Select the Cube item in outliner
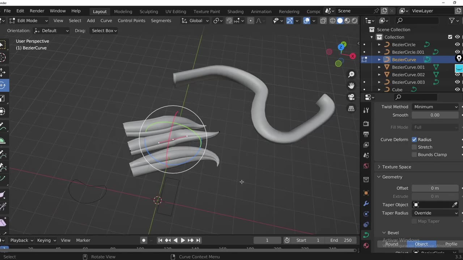Image resolution: width=463 pixels, height=260 pixels. tap(397, 90)
